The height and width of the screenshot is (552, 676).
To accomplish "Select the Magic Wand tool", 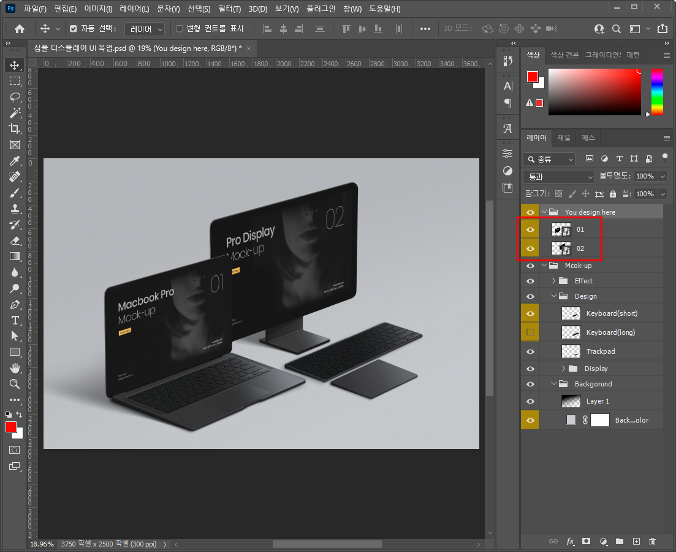I will (x=15, y=113).
